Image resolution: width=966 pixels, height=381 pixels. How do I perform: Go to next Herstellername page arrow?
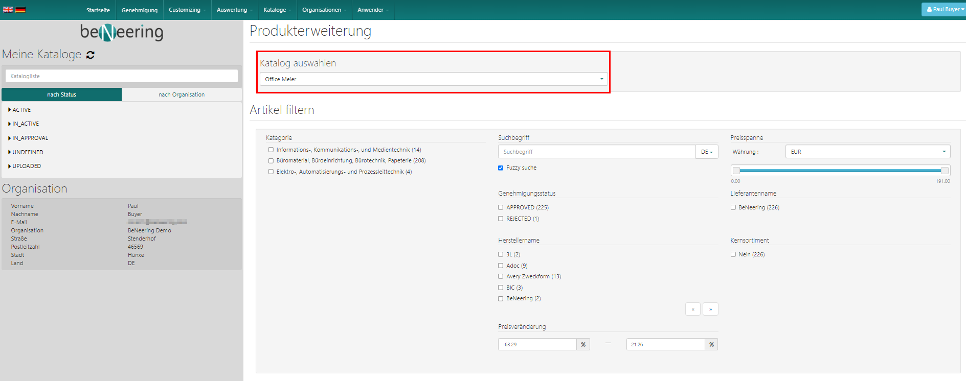tap(710, 309)
